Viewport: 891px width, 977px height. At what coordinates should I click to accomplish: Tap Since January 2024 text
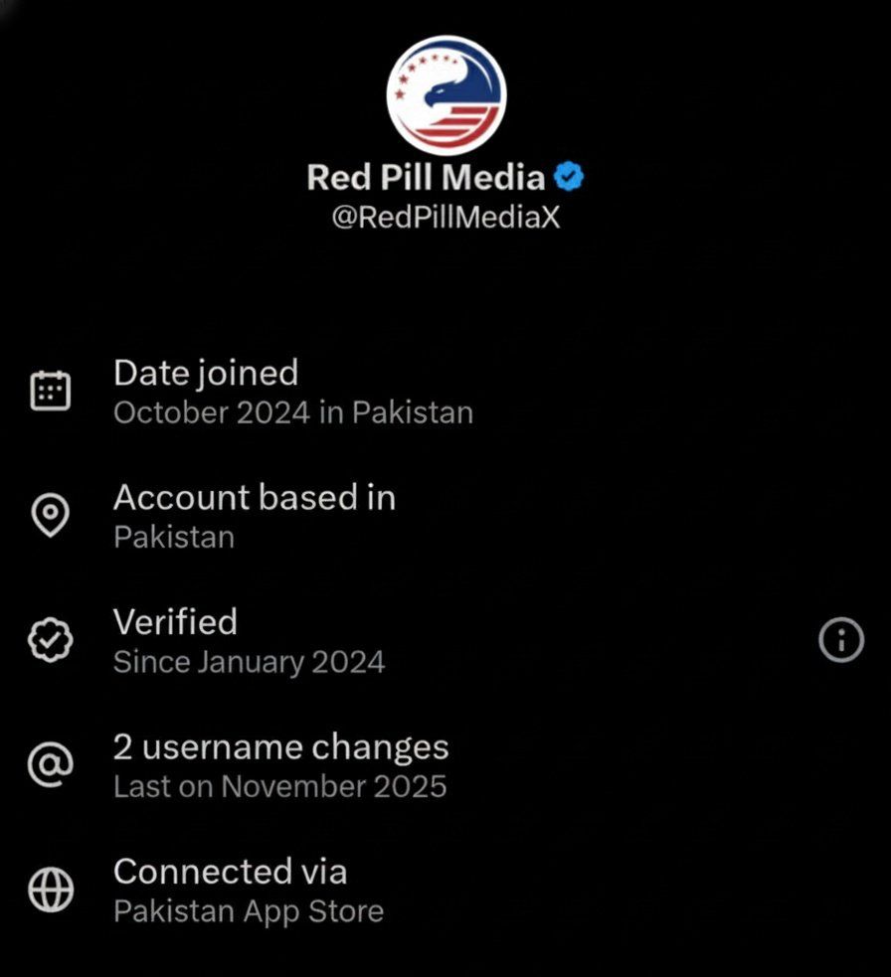click(x=249, y=662)
